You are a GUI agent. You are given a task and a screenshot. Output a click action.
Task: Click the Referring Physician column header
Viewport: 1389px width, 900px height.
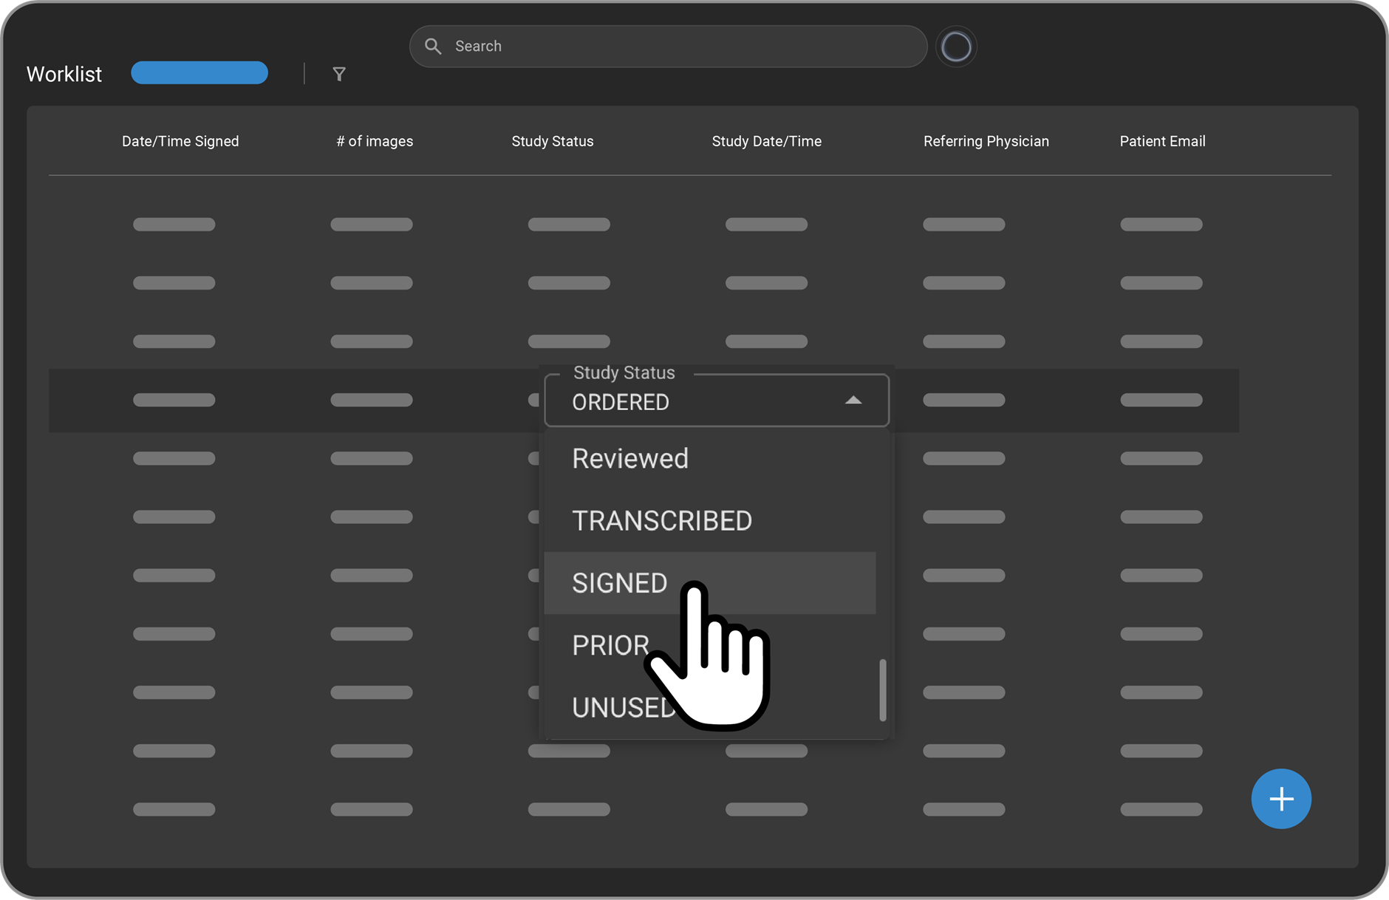click(x=986, y=141)
